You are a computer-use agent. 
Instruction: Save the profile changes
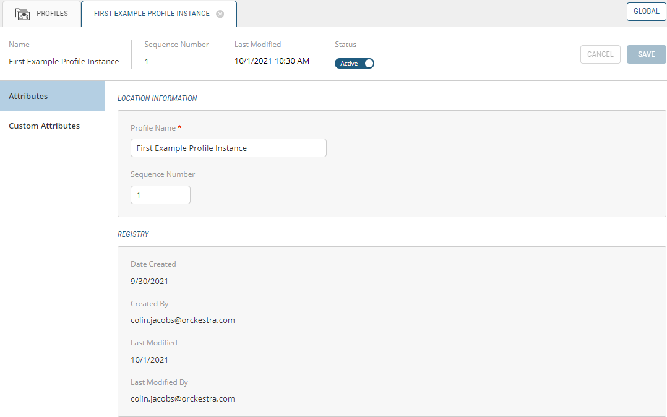646,54
